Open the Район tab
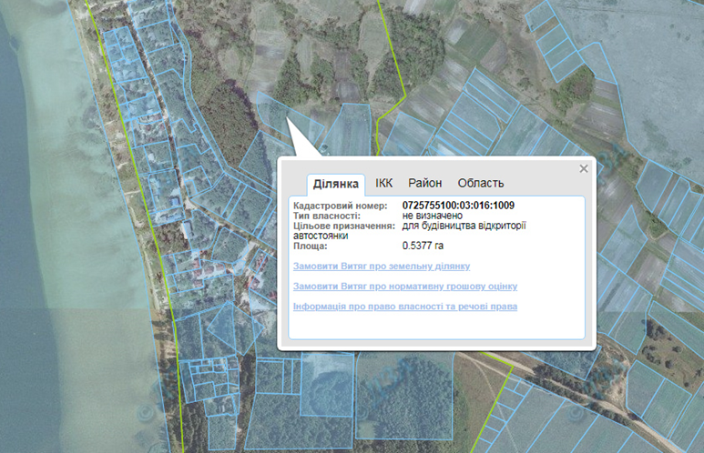The image size is (704, 453). 424,183
